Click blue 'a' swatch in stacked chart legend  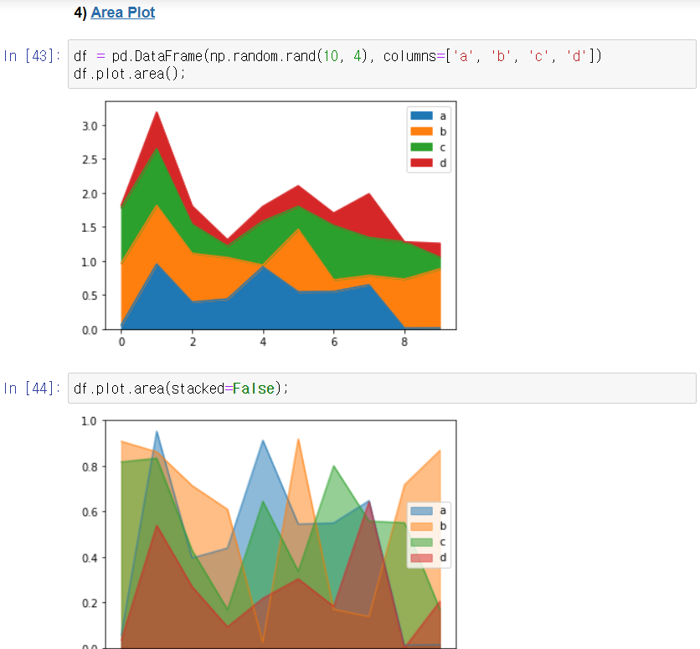tap(421, 116)
